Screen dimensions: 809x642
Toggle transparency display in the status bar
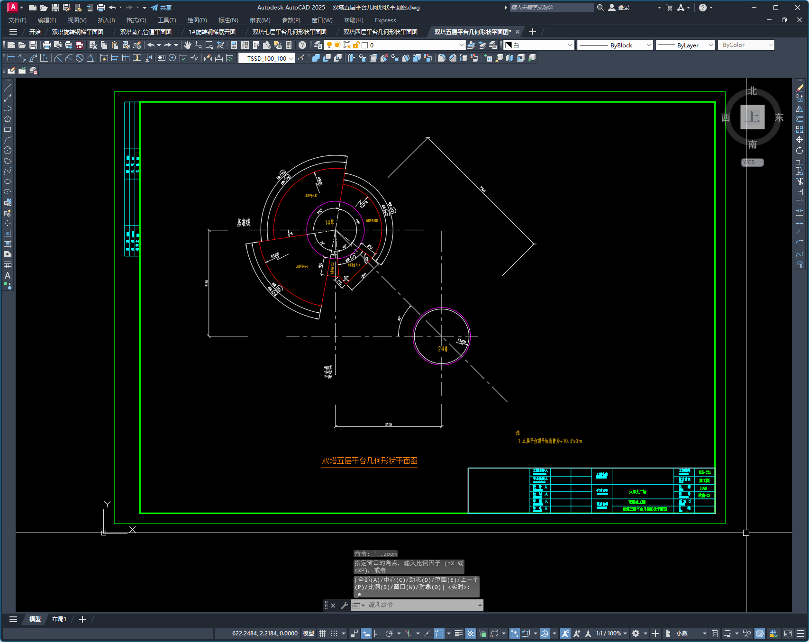pos(471,633)
